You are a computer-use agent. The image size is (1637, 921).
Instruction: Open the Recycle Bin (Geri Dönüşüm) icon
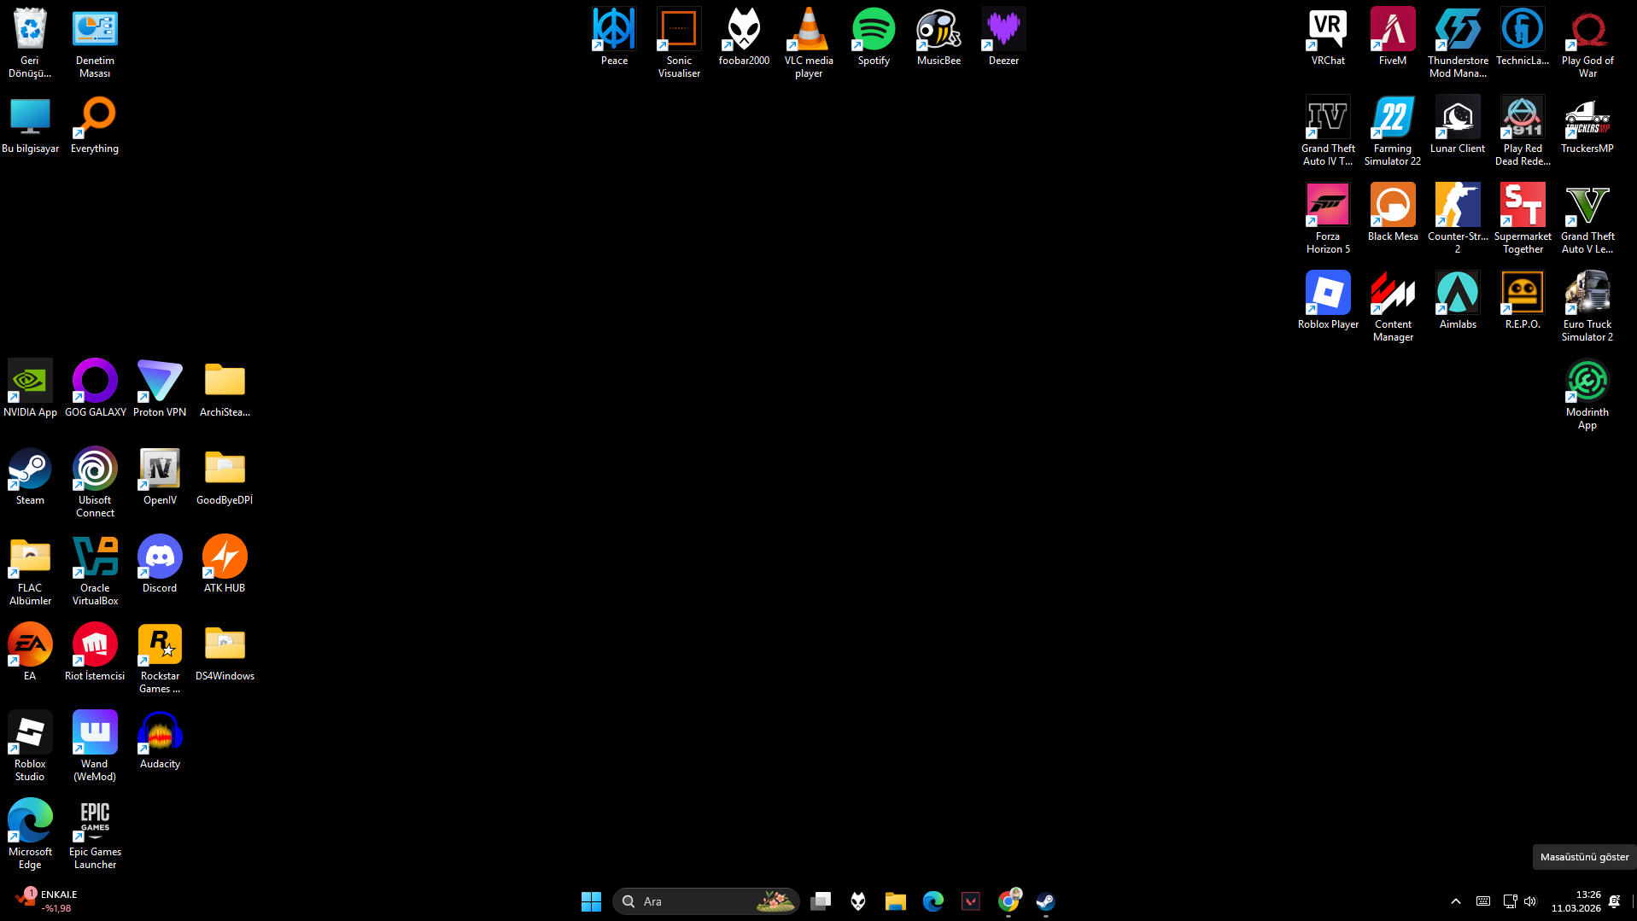(x=30, y=42)
